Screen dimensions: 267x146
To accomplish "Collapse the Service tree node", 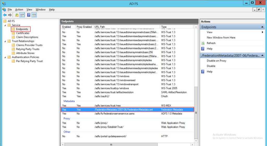I will tap(5, 25).
